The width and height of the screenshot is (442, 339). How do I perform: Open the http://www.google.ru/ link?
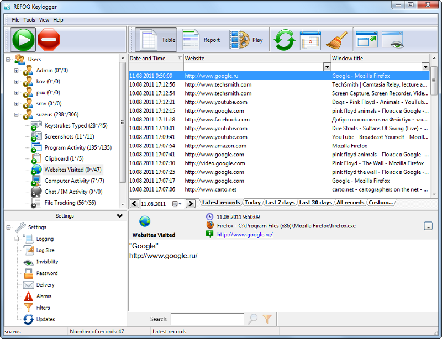(x=245, y=235)
